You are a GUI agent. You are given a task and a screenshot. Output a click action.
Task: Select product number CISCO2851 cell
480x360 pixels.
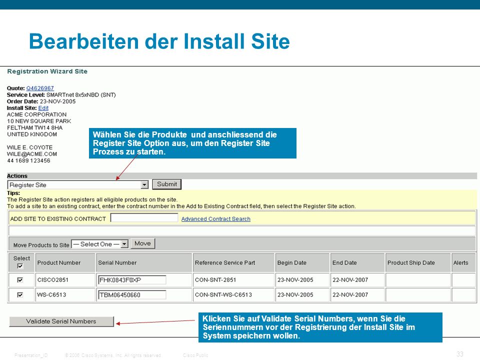pyautogui.click(x=65, y=280)
